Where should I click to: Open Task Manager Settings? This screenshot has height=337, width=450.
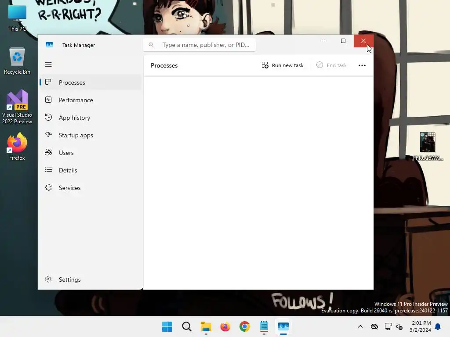(x=91, y=280)
